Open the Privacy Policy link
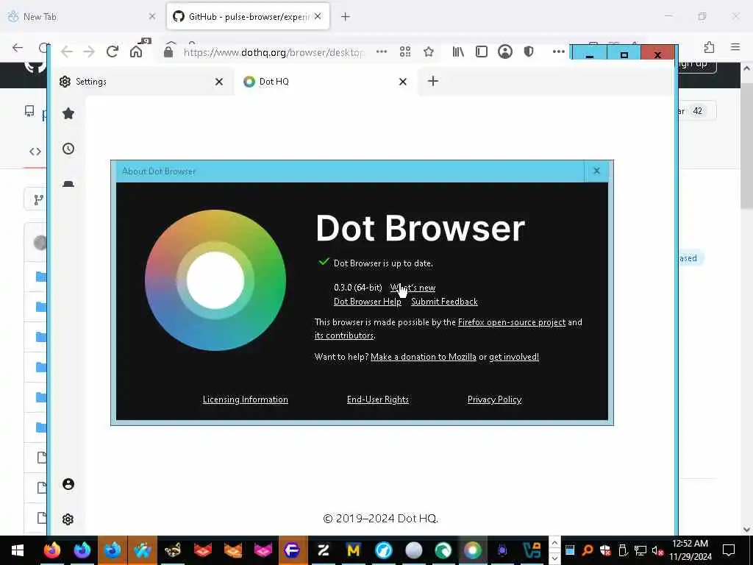The height and width of the screenshot is (565, 753). click(494, 399)
